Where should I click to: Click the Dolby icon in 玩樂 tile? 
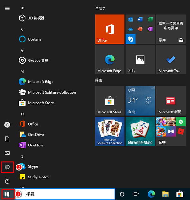171,132
